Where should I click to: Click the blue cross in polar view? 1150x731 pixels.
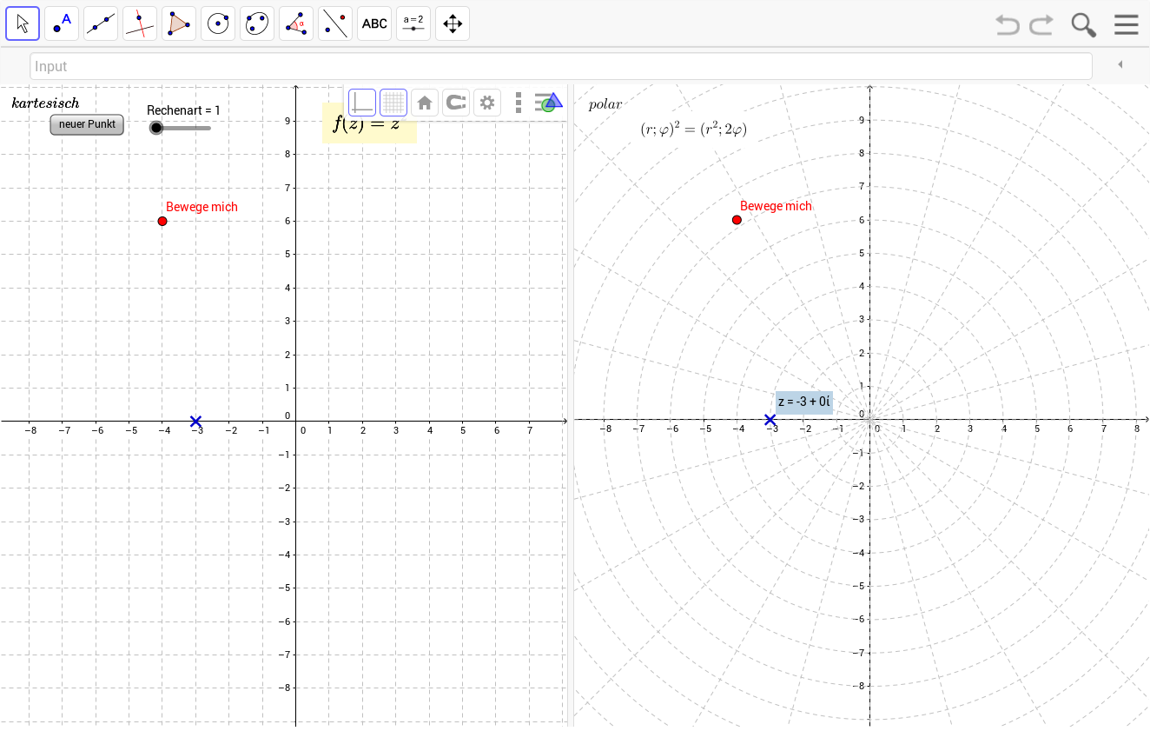coord(770,420)
